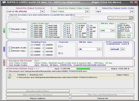Open the Output Container dropdown
Screen dimensions: 139x101
(x=42, y=11)
